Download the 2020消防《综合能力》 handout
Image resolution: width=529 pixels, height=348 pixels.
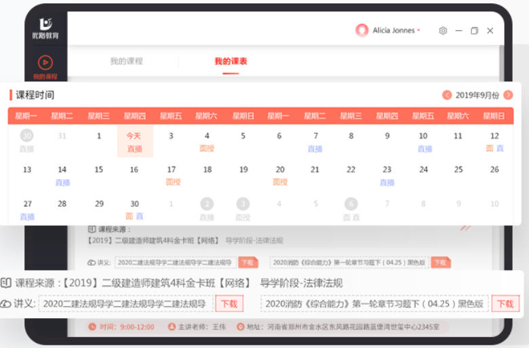point(505,304)
